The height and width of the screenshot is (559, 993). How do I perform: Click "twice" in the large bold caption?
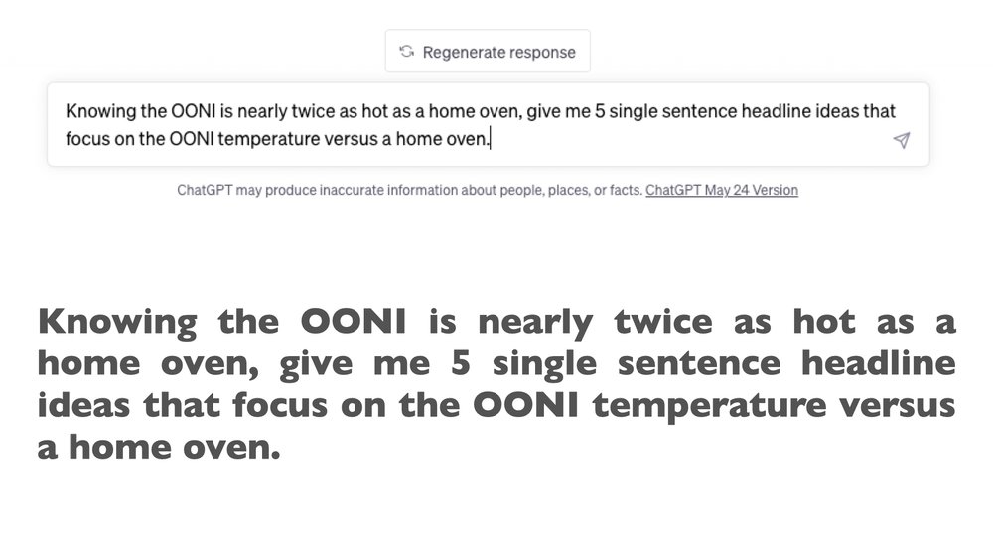click(x=663, y=322)
